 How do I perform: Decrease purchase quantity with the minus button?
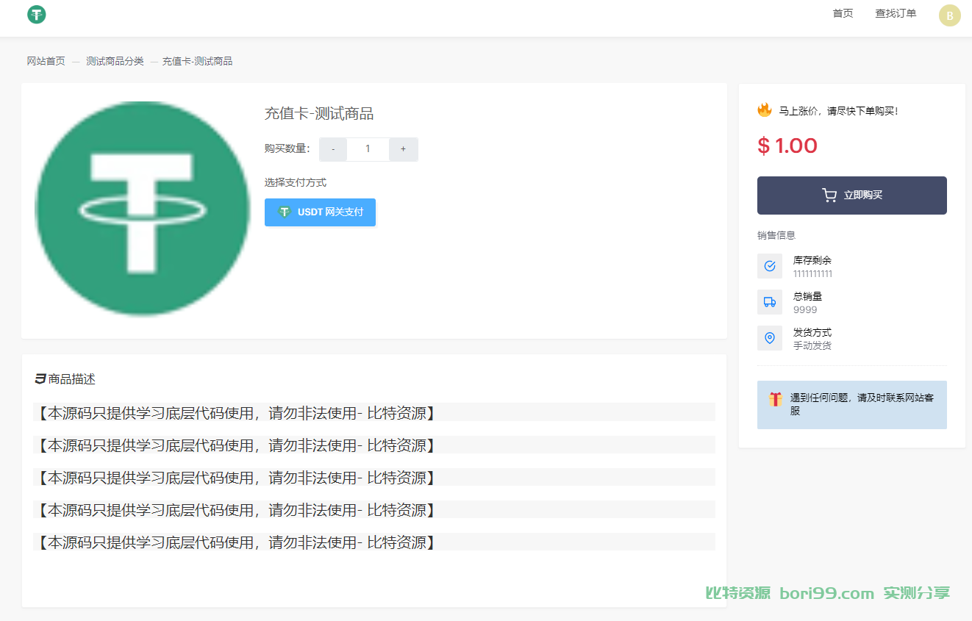click(333, 149)
